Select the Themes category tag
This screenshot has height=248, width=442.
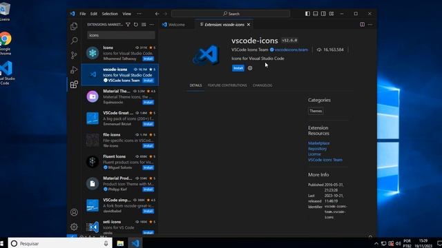tap(316, 111)
